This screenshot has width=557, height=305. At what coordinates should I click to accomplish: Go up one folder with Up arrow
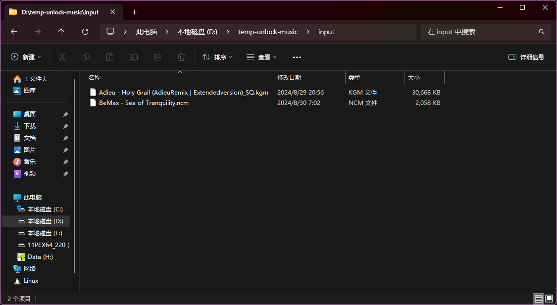point(61,32)
